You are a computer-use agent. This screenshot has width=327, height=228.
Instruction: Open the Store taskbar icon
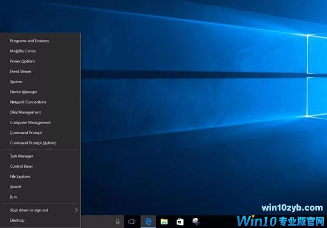tap(180, 221)
